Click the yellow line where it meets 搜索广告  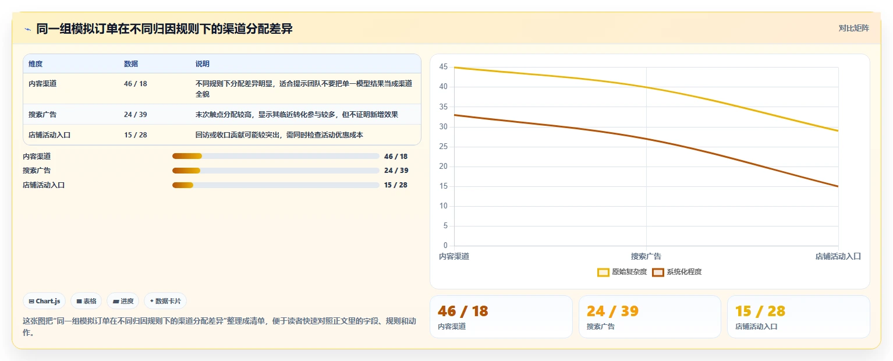(x=646, y=87)
